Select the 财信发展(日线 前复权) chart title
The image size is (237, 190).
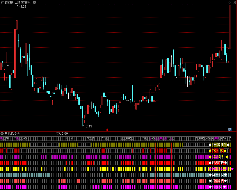pyautogui.click(x=16, y=2)
